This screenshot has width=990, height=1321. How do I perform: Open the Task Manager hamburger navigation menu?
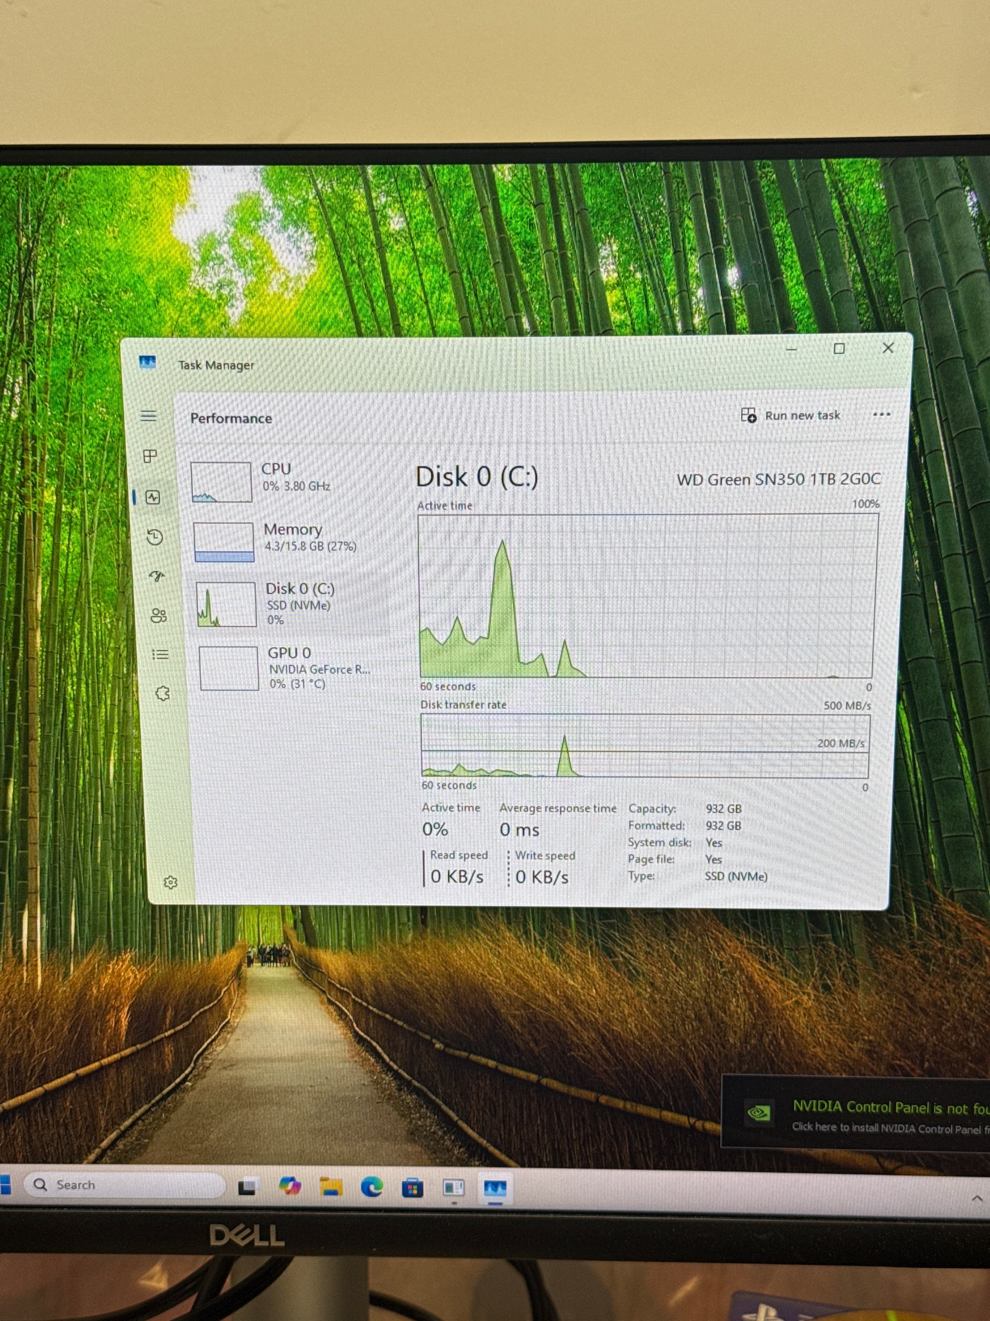tap(149, 416)
